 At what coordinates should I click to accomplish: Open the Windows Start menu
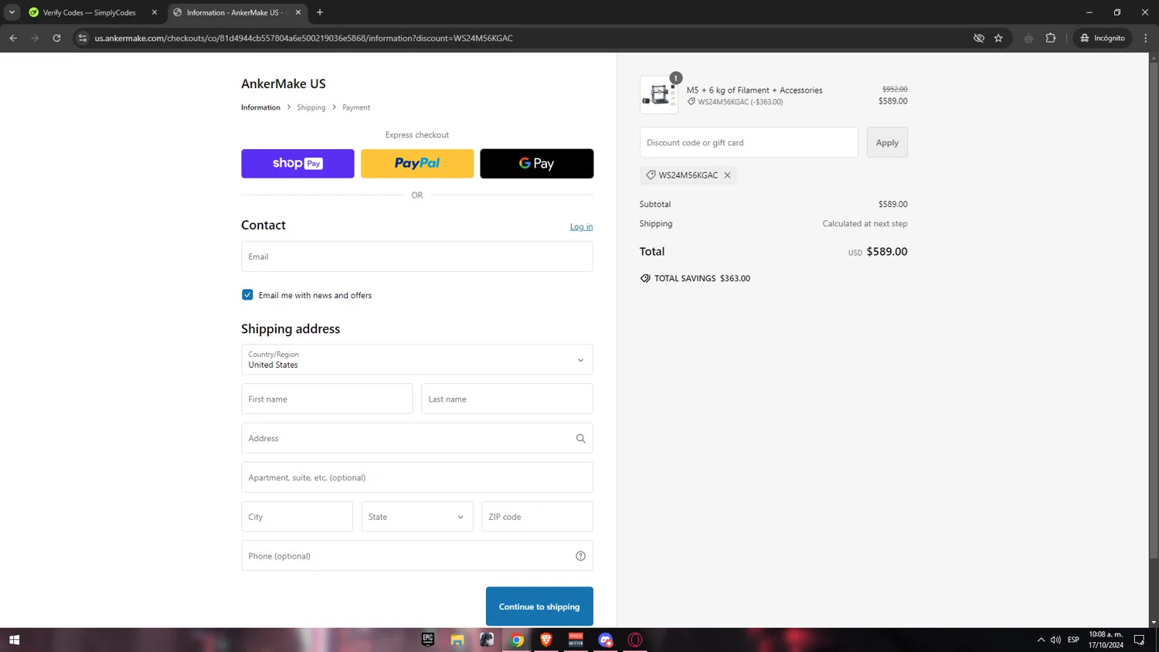(14, 640)
